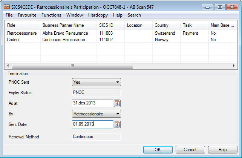
Task: Open calendar picker for As at date
Action: click(x=117, y=103)
